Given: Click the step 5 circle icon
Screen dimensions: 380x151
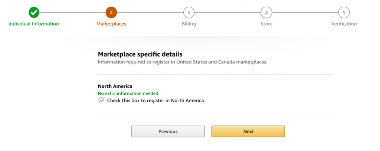Looking at the screenshot, I should tap(344, 13).
